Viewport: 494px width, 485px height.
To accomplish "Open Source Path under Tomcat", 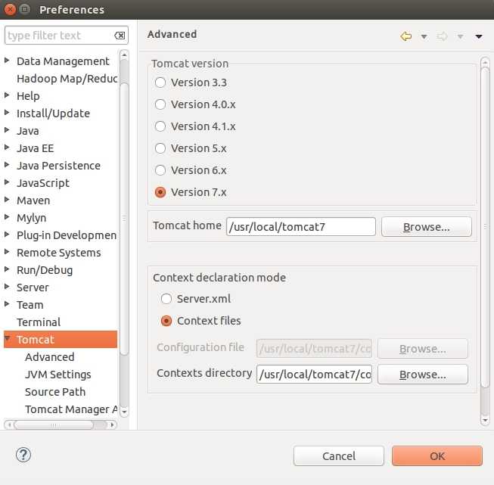I will coord(55,392).
